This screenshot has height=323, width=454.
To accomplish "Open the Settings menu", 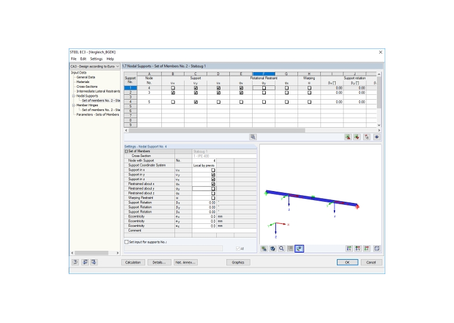I will tap(96, 59).
